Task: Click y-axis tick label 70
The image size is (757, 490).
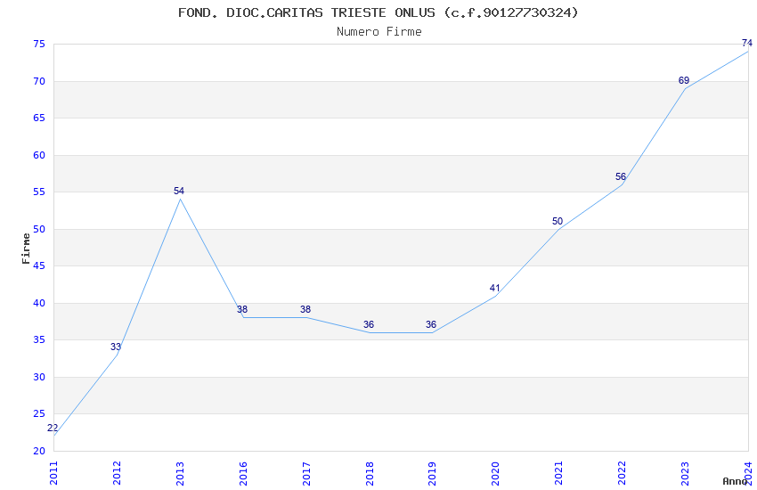Action: [x=39, y=81]
